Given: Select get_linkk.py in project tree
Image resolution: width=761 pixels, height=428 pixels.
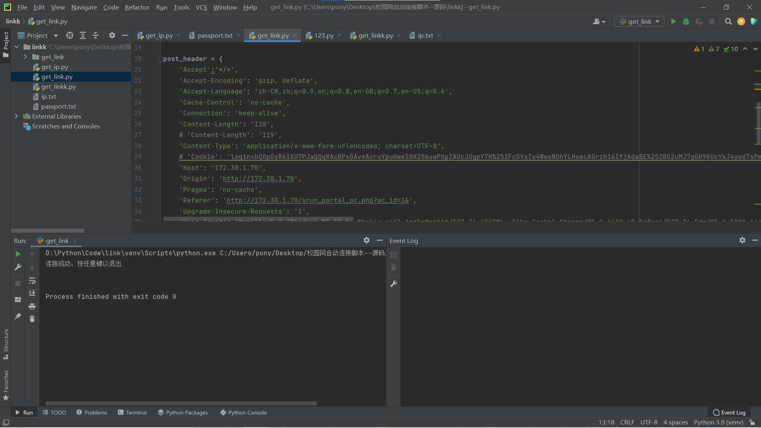Looking at the screenshot, I should point(58,86).
